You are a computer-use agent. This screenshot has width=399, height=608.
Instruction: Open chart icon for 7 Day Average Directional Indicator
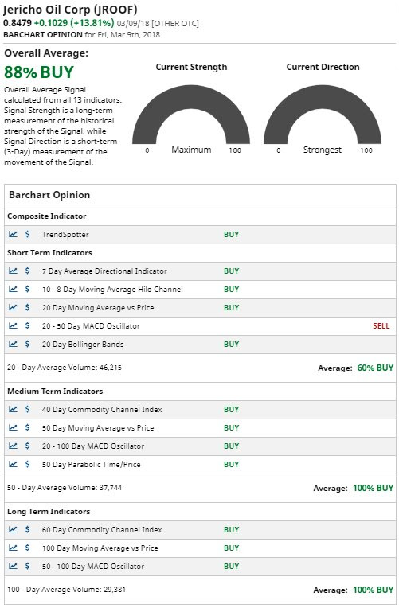click(x=14, y=271)
